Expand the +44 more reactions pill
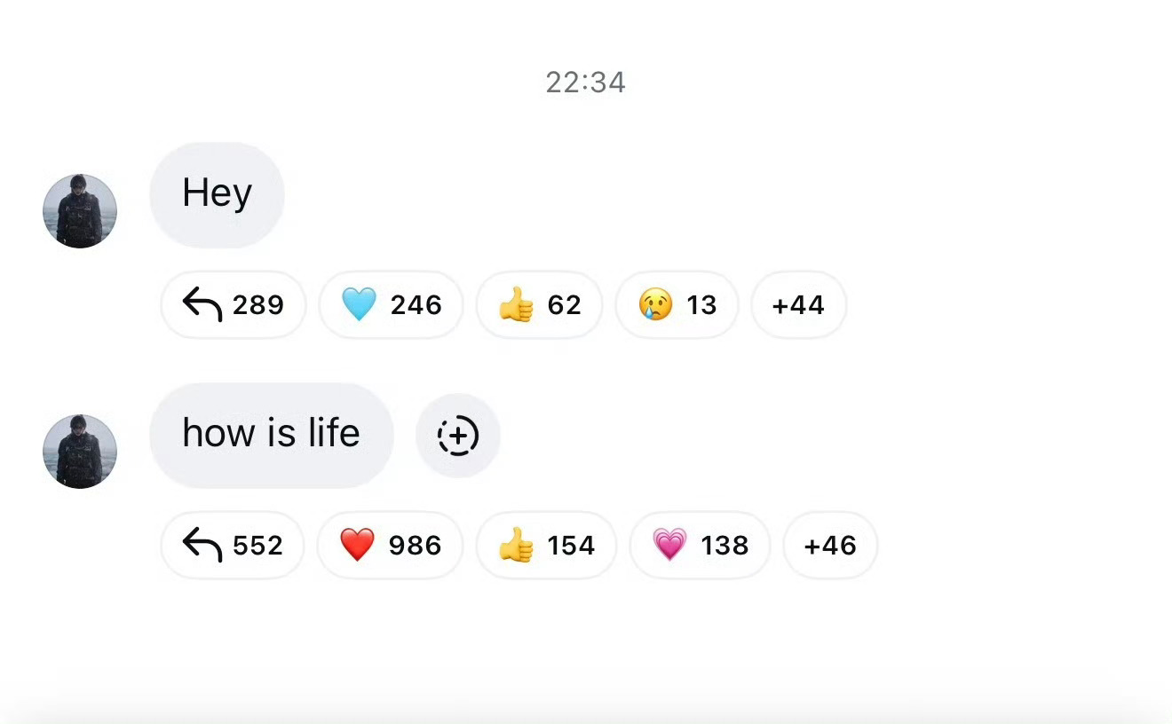This screenshot has height=724, width=1172. [x=798, y=305]
